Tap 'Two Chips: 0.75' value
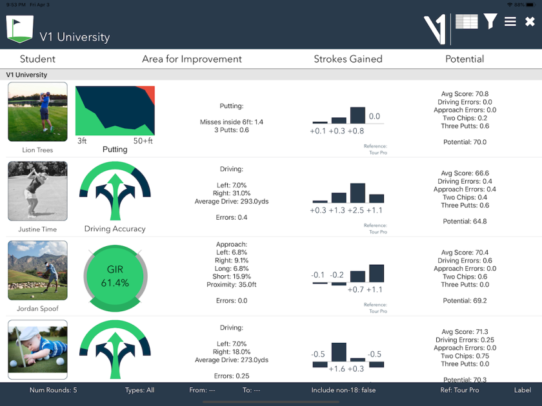 point(465,356)
